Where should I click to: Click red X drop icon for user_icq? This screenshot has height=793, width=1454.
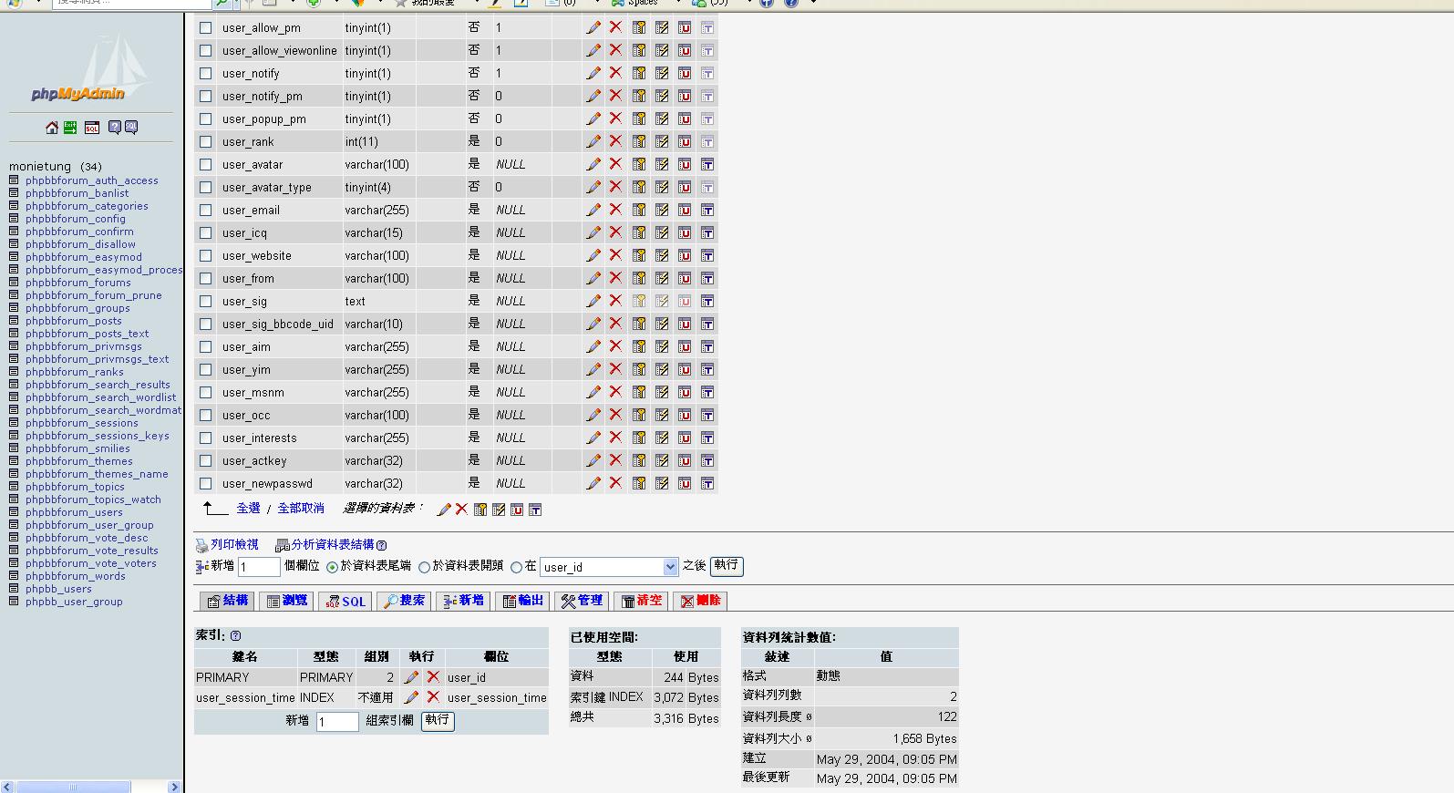(x=615, y=232)
